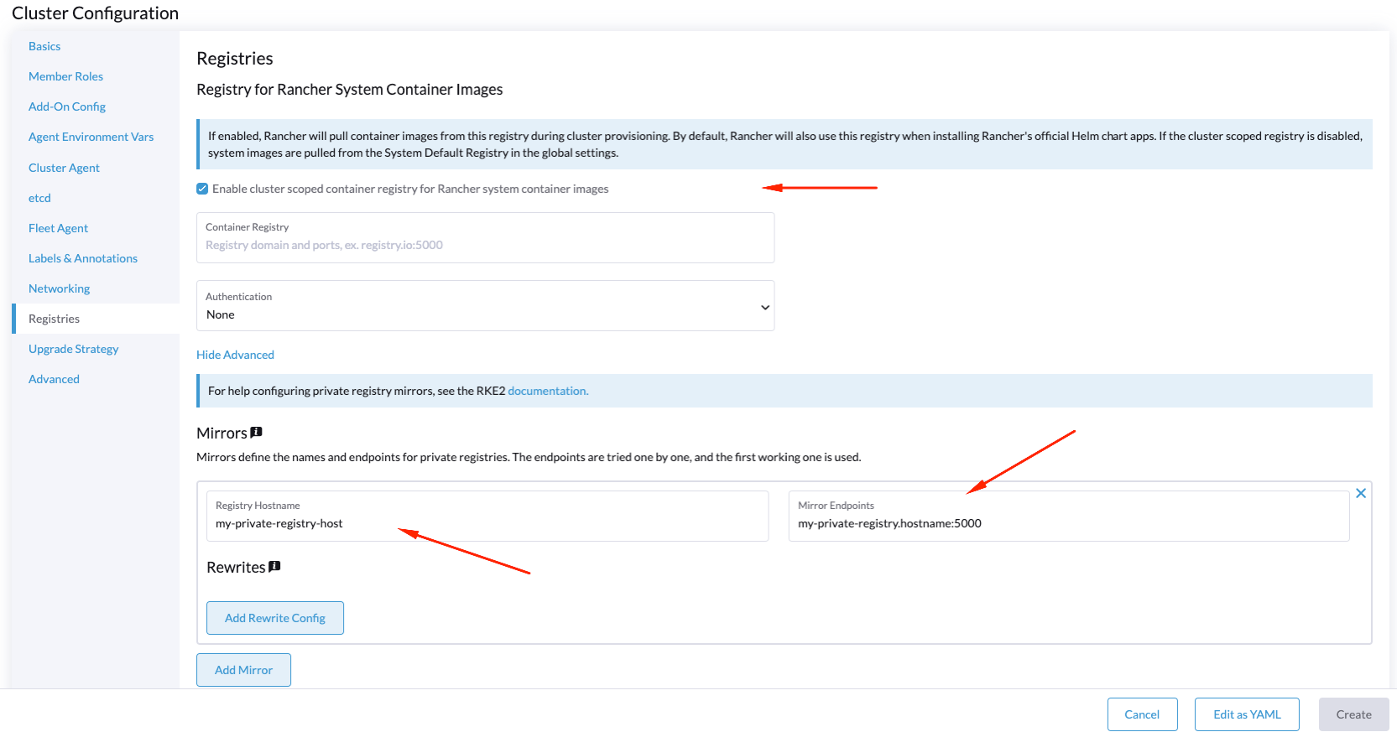Focus the Container Registry input field
The width and height of the screenshot is (1397, 732).
pos(485,238)
